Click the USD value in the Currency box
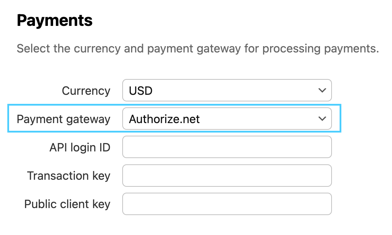Viewport: 392px width, 235px height. (141, 91)
